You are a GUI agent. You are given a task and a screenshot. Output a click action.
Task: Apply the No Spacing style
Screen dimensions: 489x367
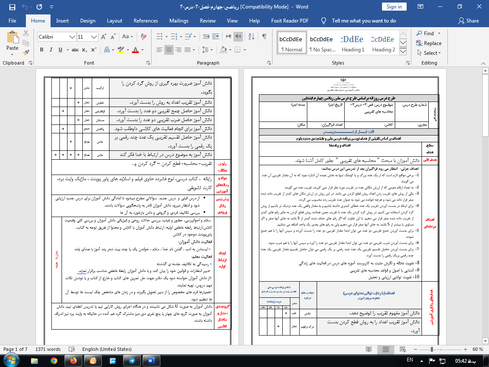pyautogui.click(x=322, y=43)
